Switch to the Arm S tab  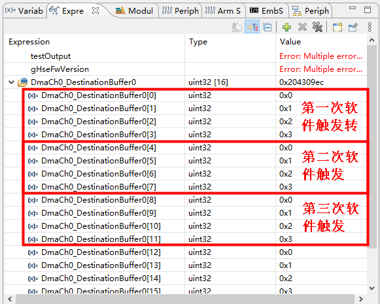click(x=223, y=11)
